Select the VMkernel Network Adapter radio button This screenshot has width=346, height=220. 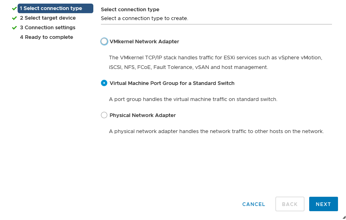pyautogui.click(x=104, y=41)
